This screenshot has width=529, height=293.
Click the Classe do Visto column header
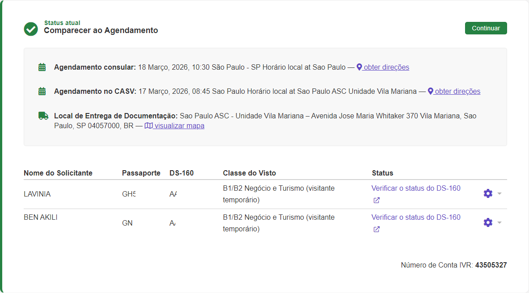point(249,173)
